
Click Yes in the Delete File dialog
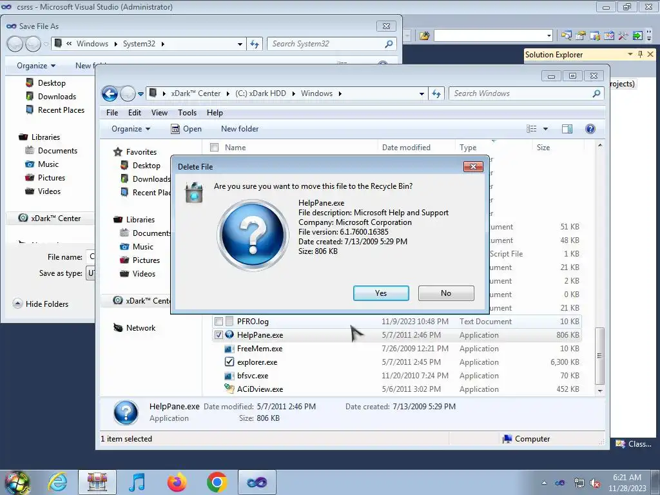[381, 293]
